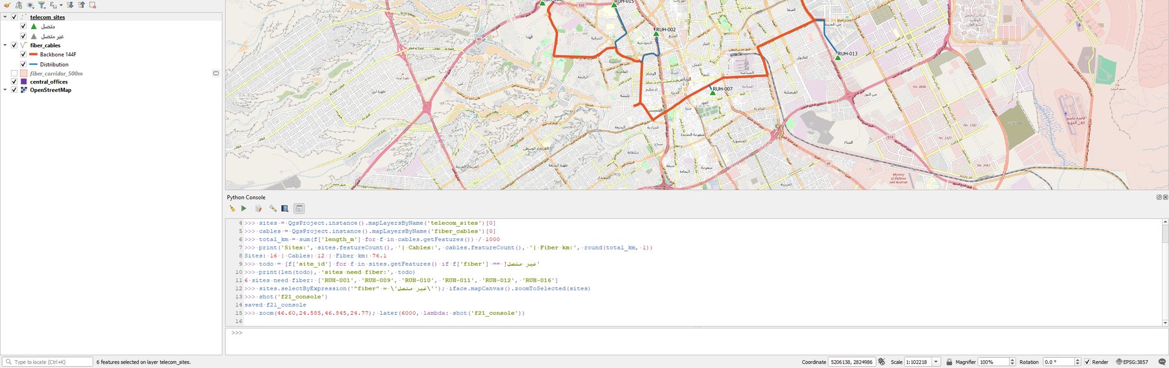Click the pink fiber_corridor_500m fill swatch
Image resolution: width=1169 pixels, height=368 pixels.
pos(24,73)
